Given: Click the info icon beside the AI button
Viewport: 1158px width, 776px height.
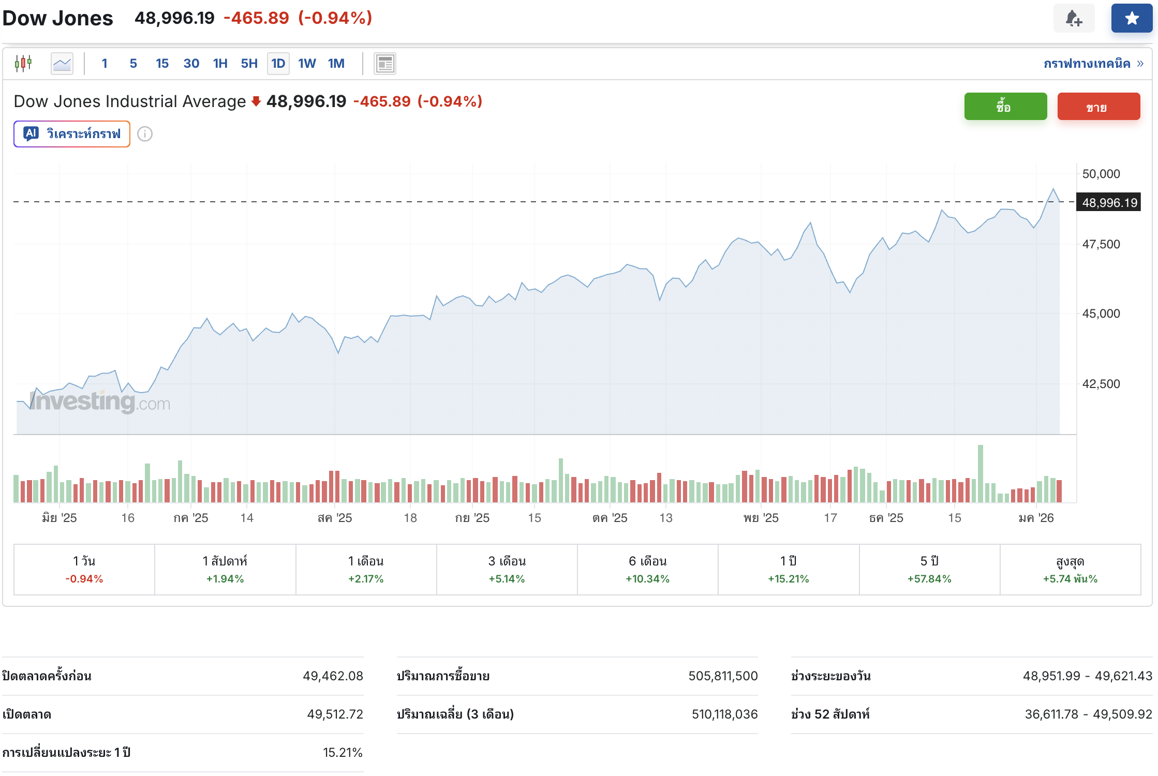Looking at the screenshot, I should point(145,134).
